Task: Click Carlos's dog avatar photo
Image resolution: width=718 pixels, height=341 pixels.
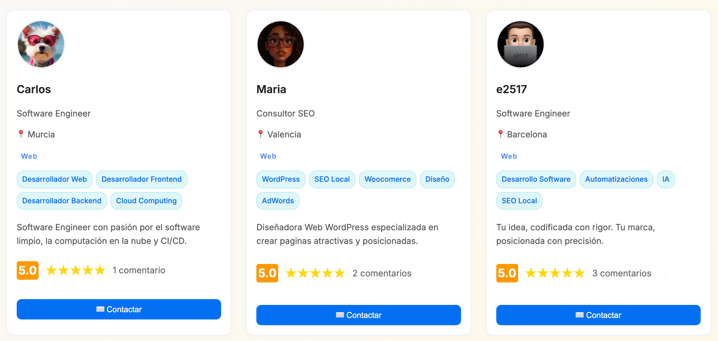Action: coord(41,44)
